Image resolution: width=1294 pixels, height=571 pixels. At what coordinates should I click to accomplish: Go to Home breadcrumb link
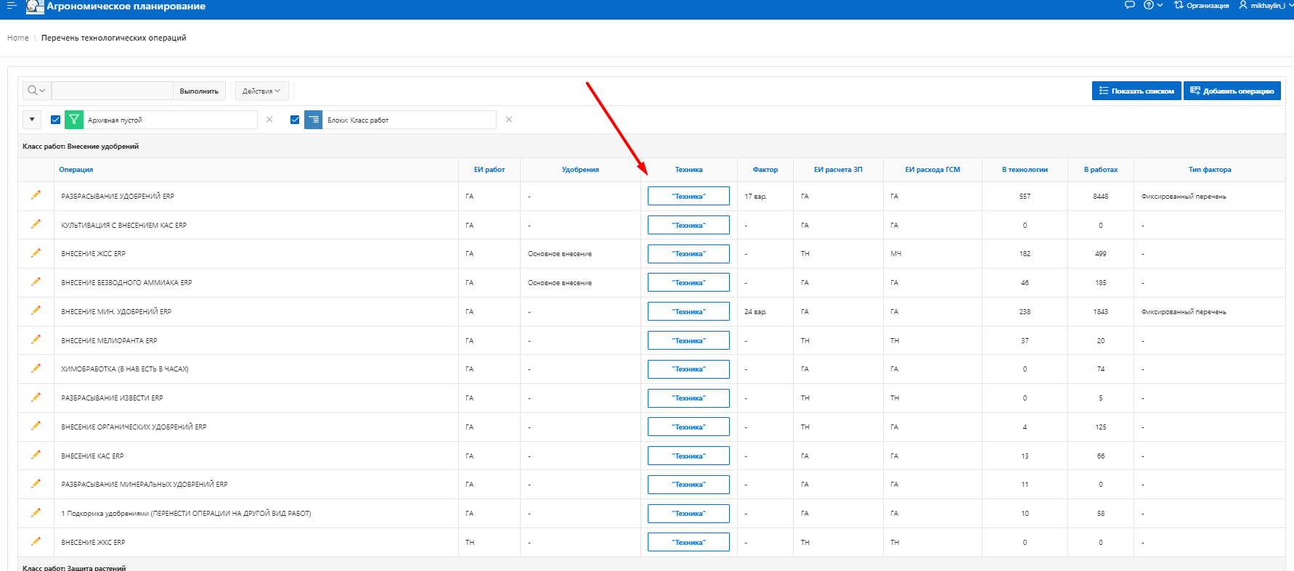[17, 38]
